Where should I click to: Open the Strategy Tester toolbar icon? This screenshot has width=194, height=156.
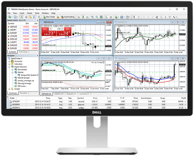39,17
